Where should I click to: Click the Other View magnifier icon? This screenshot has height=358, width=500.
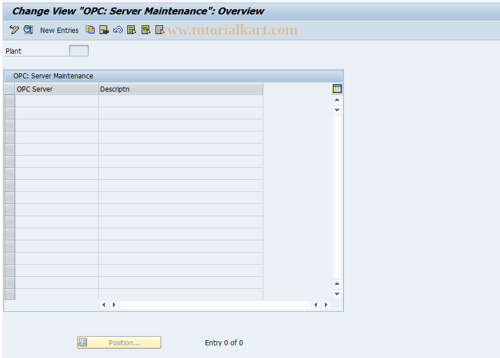click(28, 30)
